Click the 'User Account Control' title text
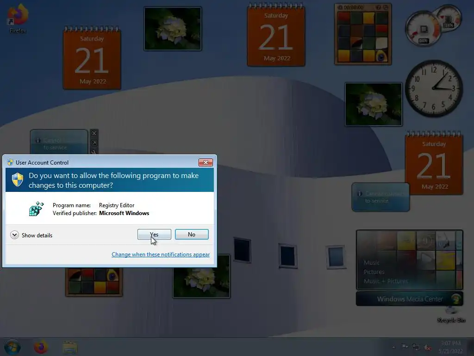Screen dimensions: 474x356 click(x=42, y=163)
